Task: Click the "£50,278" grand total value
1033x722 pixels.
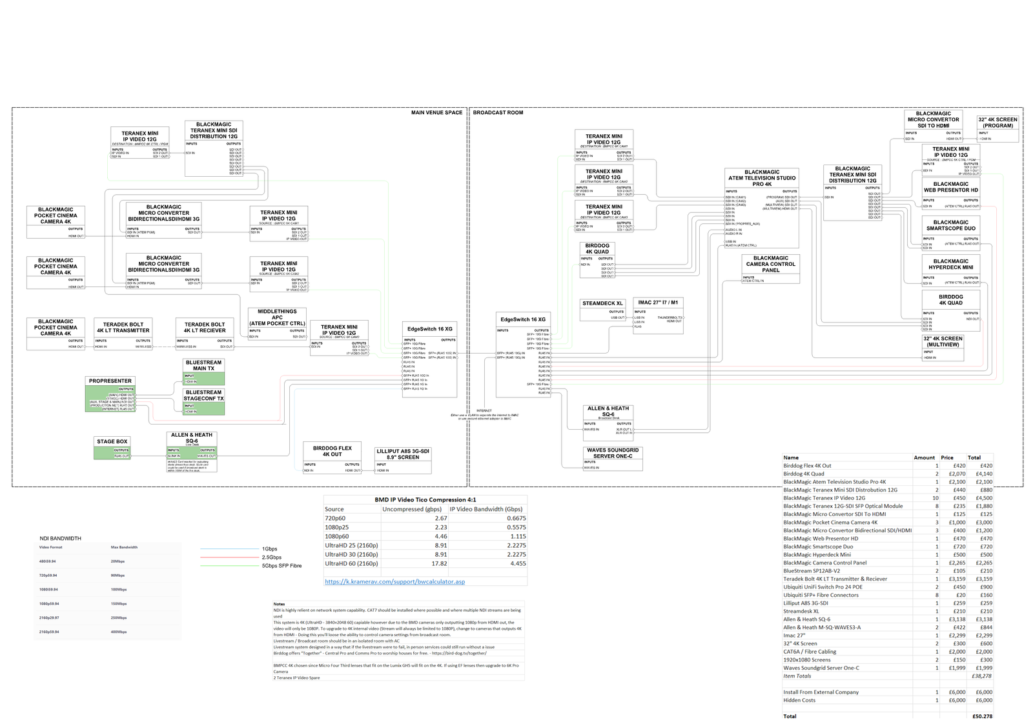Action: point(982,716)
